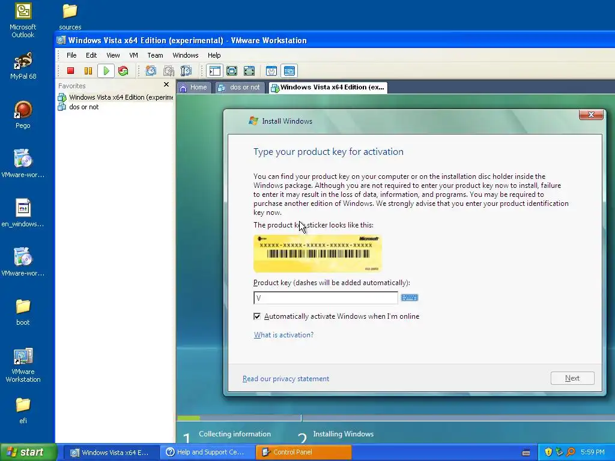Select upper VMware-wor... installer desktop icon
The width and height of the screenshot is (615, 461).
click(x=23, y=163)
